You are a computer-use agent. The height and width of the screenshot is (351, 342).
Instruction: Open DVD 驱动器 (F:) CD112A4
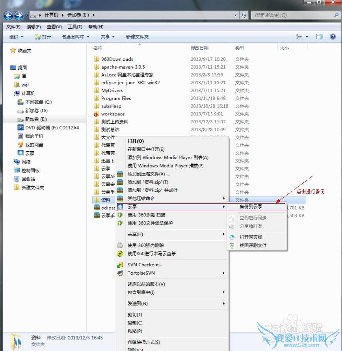[48, 128]
